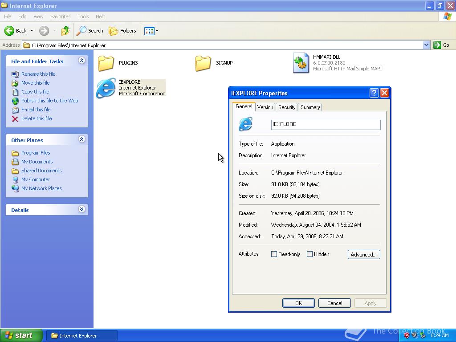Click Publish this file to Web icon
456x342 pixels.
(15, 101)
